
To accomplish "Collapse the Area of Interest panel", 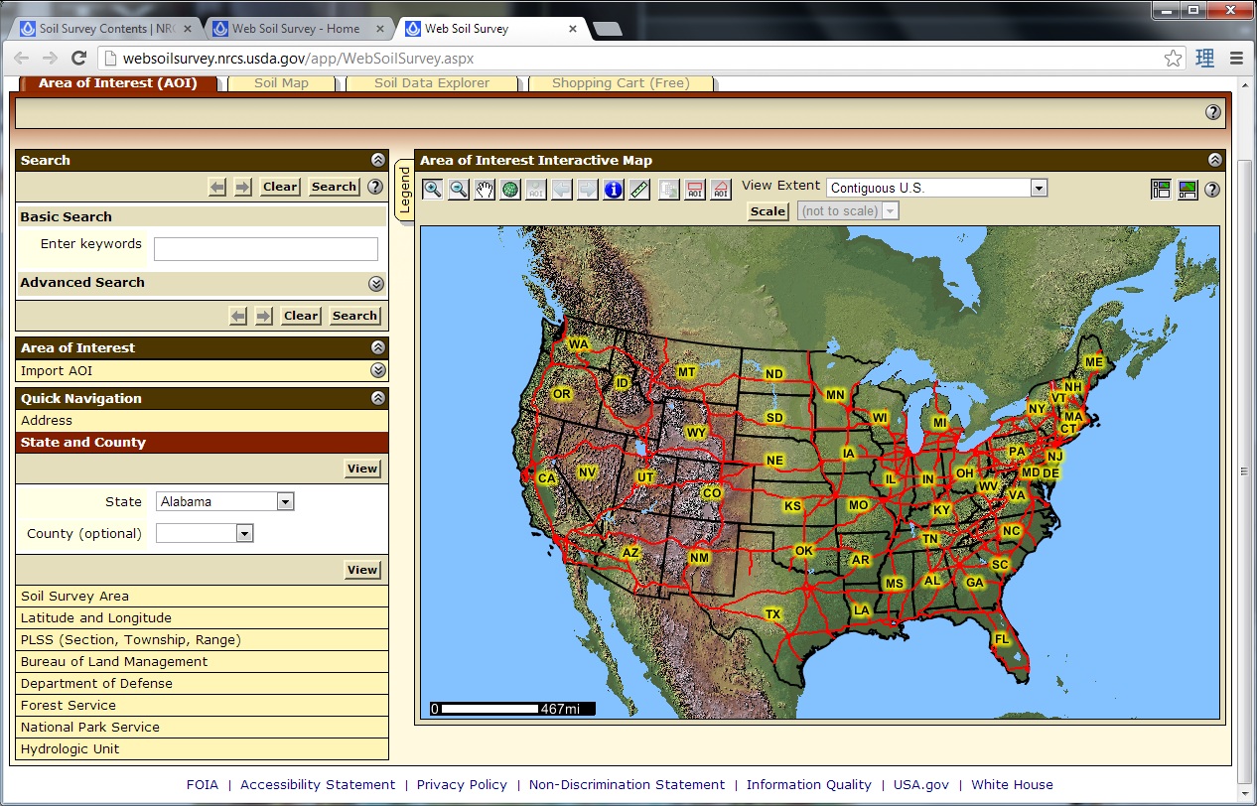I will coord(377,347).
